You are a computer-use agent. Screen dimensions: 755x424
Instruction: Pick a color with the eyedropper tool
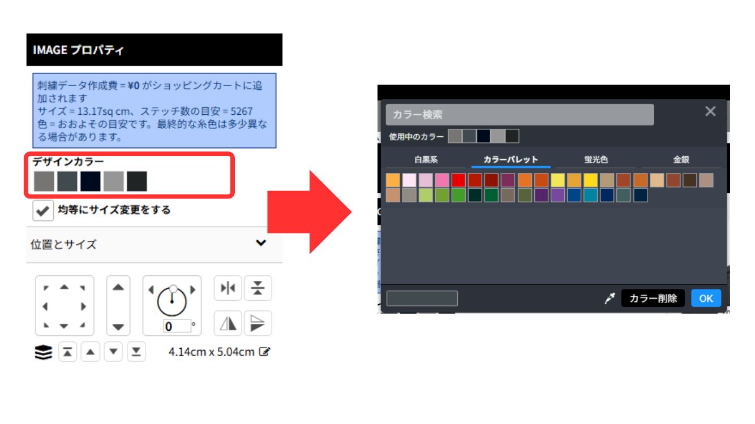[x=610, y=298]
